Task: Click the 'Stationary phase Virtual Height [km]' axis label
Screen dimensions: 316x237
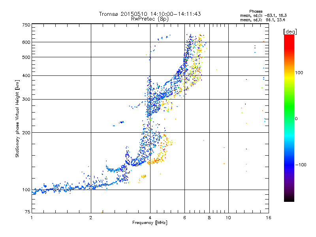Action: (17, 119)
